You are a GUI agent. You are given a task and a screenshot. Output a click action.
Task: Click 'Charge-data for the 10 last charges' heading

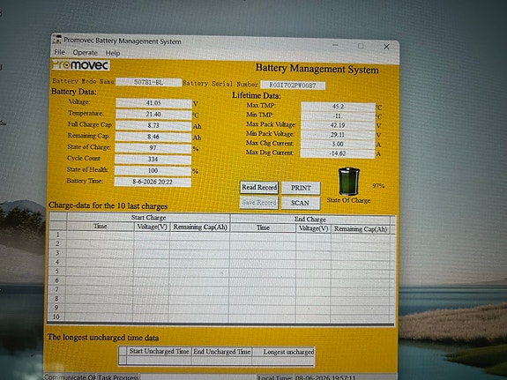coord(108,206)
